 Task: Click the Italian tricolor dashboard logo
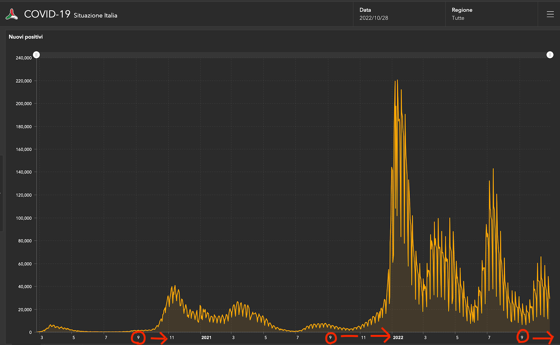click(x=12, y=15)
